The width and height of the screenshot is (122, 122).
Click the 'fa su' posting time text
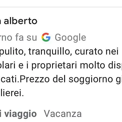pyautogui.click(x=26, y=37)
